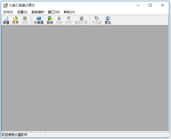Open the 窗口(W) menu
This screenshot has height=139, width=171.
(54, 12)
